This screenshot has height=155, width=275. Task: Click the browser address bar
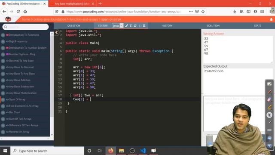tap(124, 12)
